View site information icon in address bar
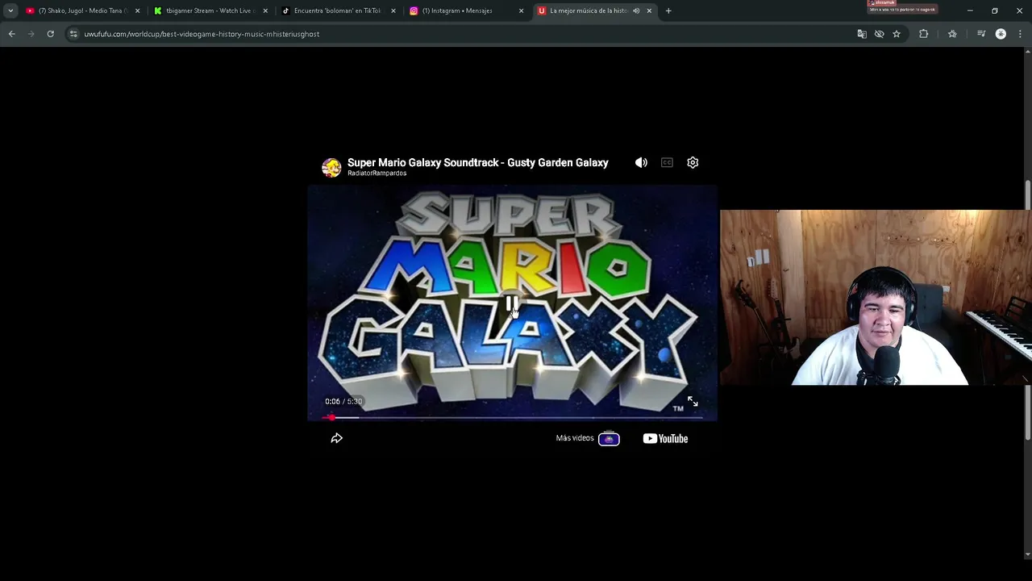Viewport: 1032px width, 581px height. (x=73, y=34)
